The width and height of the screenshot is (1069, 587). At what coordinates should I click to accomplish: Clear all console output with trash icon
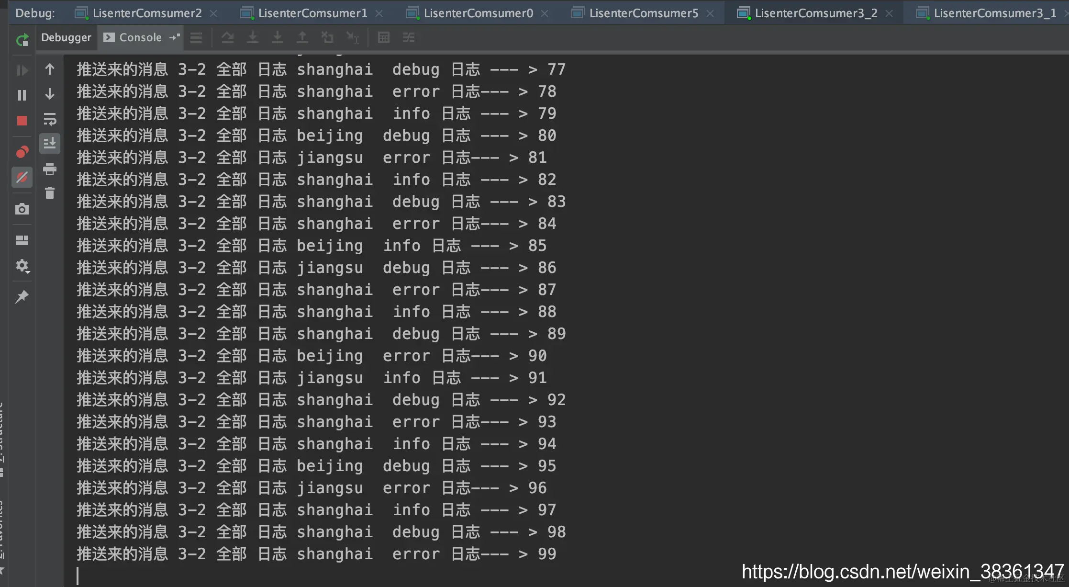(x=50, y=193)
